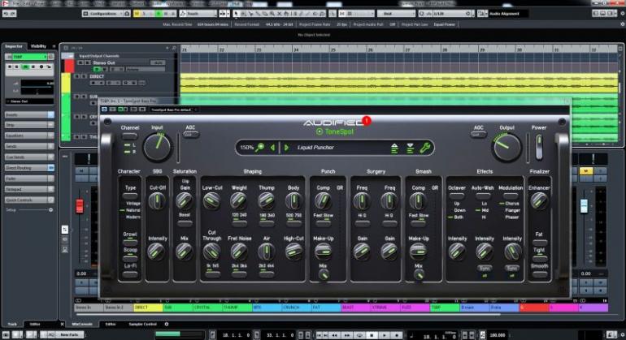This screenshot has width=626, height=340.
Task: Click the High-Cut knob
Action: click(x=293, y=252)
